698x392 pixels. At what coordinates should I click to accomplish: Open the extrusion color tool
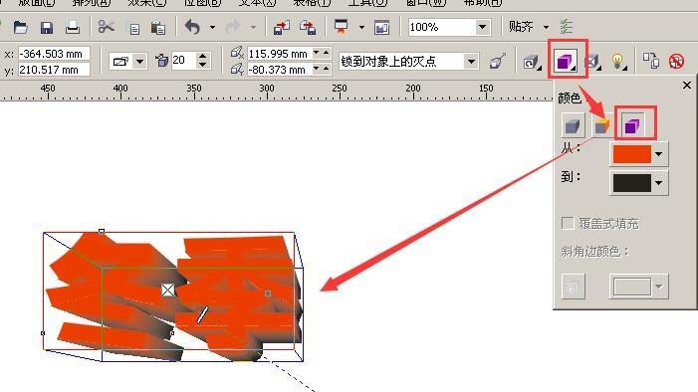click(566, 61)
